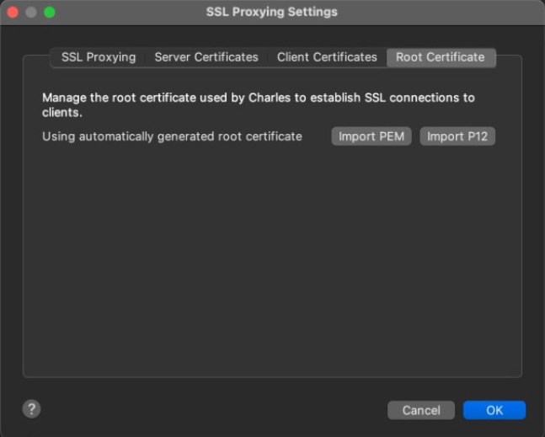Viewport: 545px width, 437px height.
Task: Click the green zoom window button
Action: point(49,13)
